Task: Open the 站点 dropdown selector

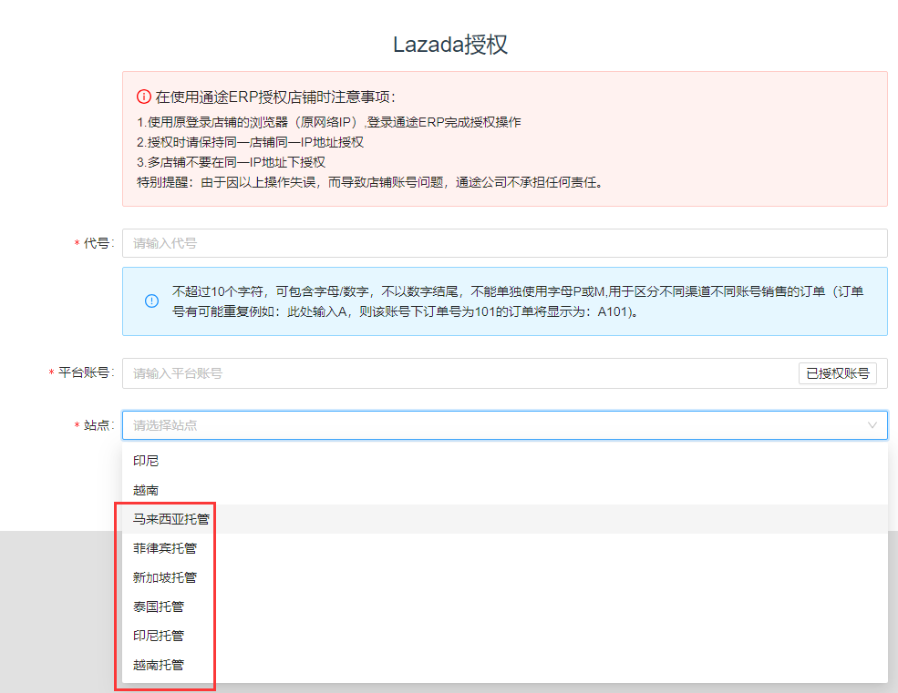Action: pyautogui.click(x=504, y=425)
